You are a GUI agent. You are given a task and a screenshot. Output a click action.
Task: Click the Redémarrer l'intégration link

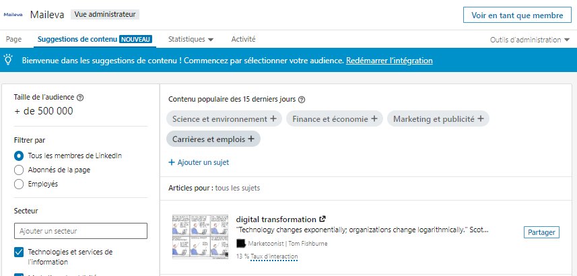(x=389, y=61)
